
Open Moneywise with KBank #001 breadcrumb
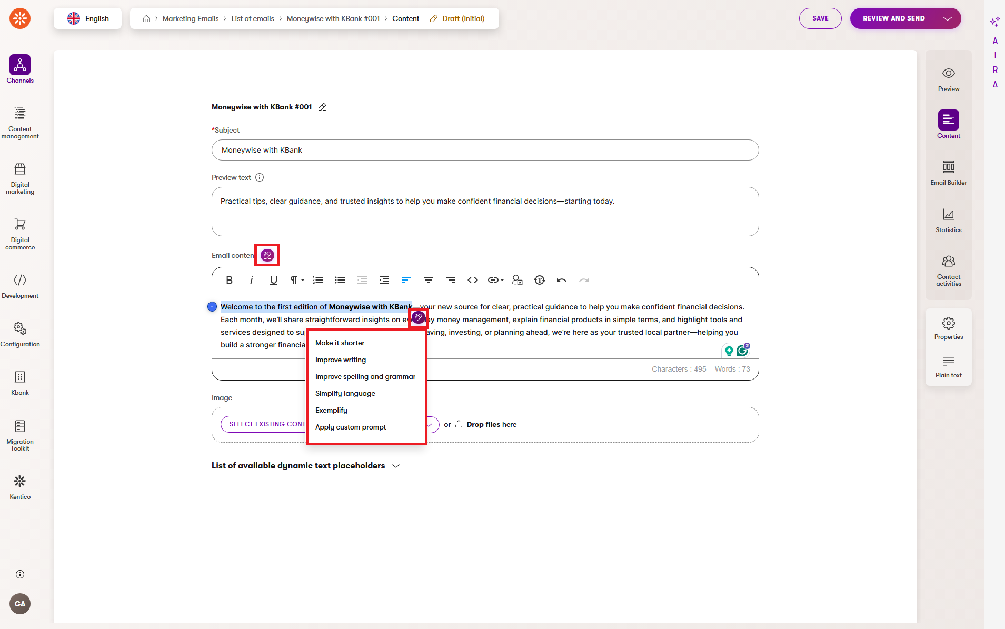coord(333,18)
